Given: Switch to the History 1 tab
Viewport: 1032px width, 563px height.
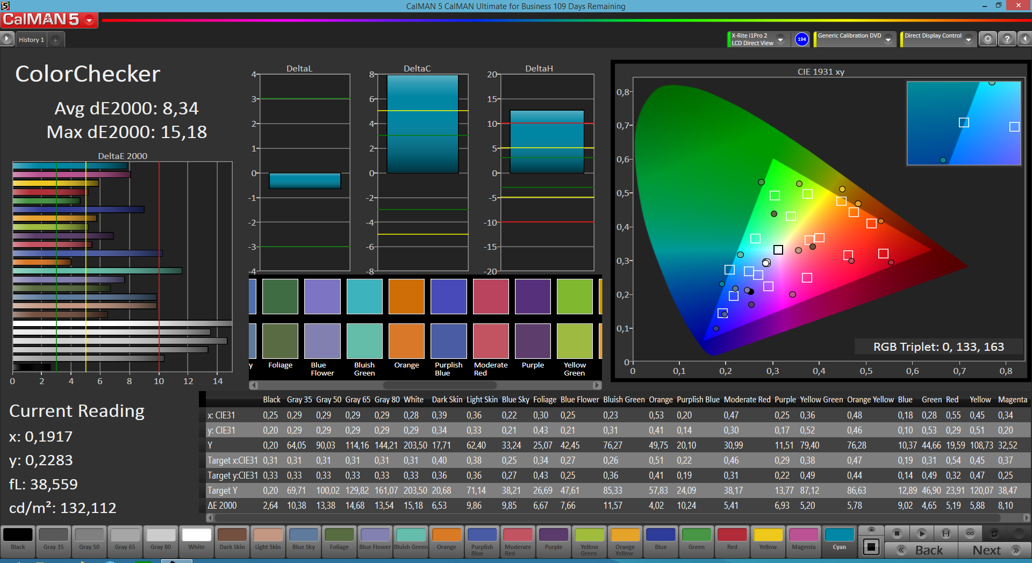Looking at the screenshot, I should [x=31, y=40].
